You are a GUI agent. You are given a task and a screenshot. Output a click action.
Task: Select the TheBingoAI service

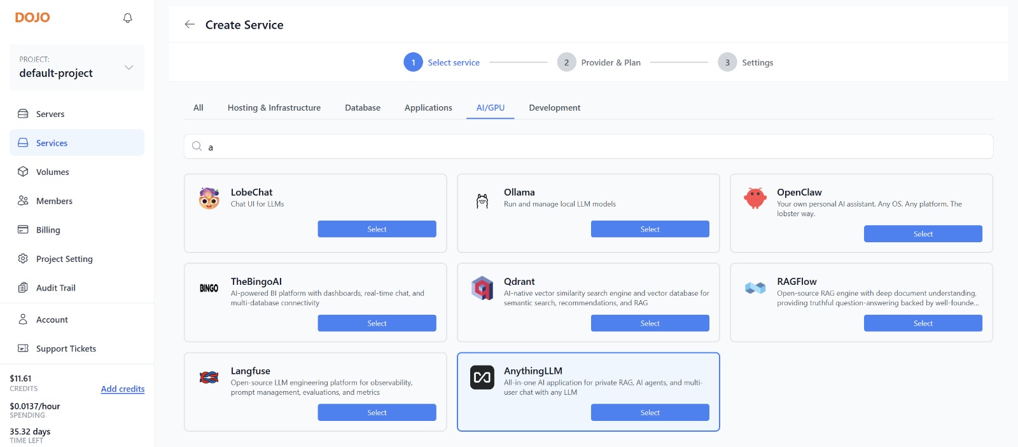pyautogui.click(x=377, y=323)
